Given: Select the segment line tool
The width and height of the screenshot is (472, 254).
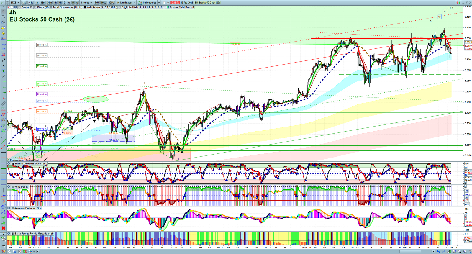Looking at the screenshot, I should [3, 76].
